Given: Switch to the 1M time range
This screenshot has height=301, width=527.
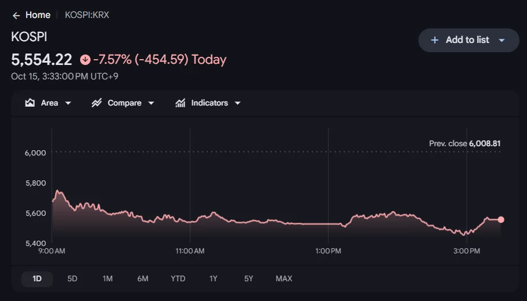Looking at the screenshot, I should (107, 279).
